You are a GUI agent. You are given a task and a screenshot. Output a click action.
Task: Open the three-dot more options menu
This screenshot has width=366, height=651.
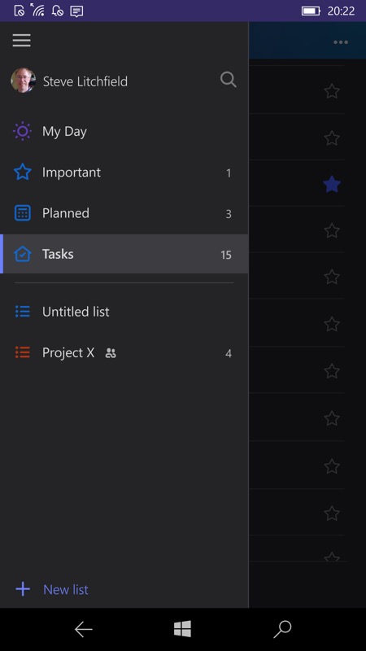(x=341, y=42)
